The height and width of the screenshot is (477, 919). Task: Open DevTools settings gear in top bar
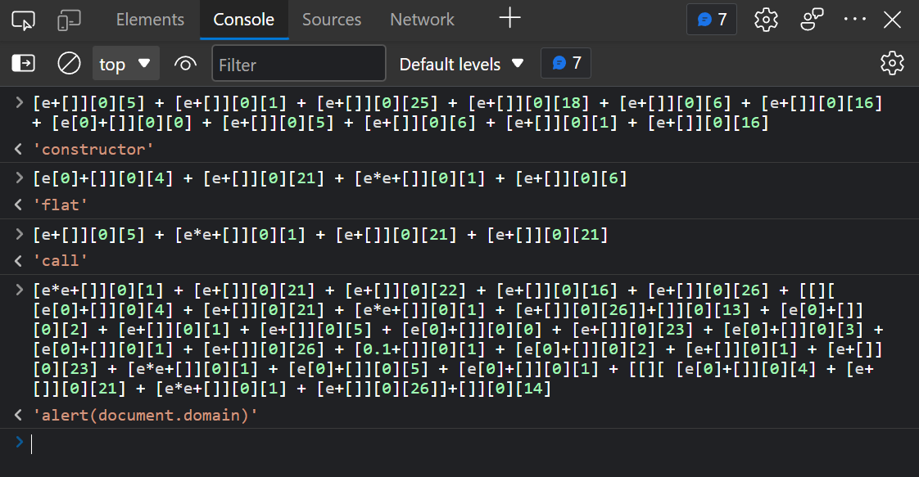(766, 20)
